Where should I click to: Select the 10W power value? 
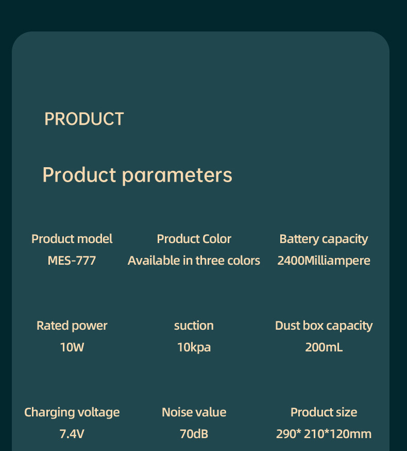72,347
